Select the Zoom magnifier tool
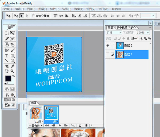The width and height of the screenshot is (160, 137). (x=12, y=71)
